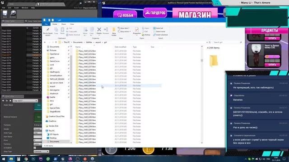Click the Search girl input field
The width and height of the screenshot is (289, 162).
227,42
